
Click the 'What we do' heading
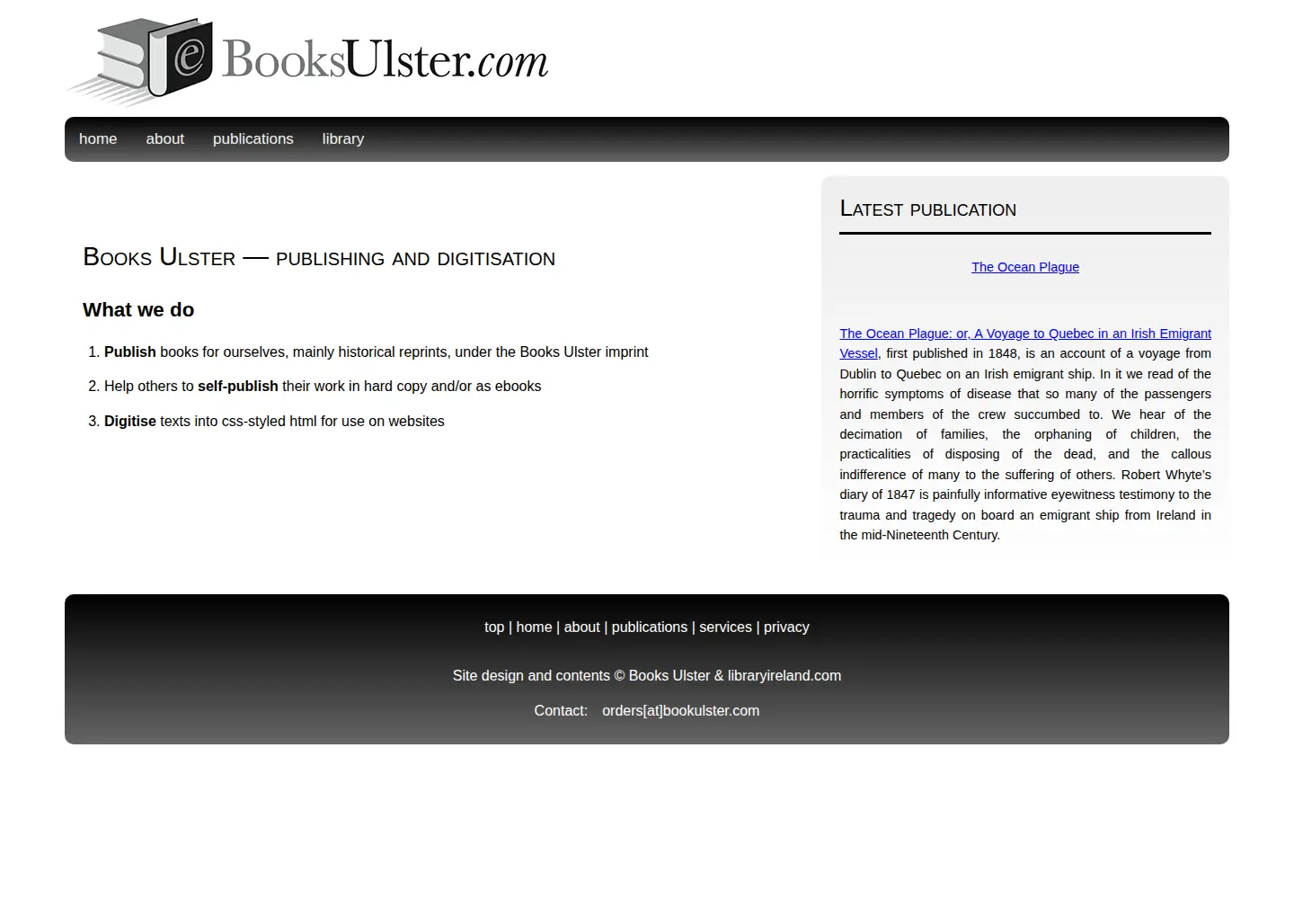coord(138,310)
